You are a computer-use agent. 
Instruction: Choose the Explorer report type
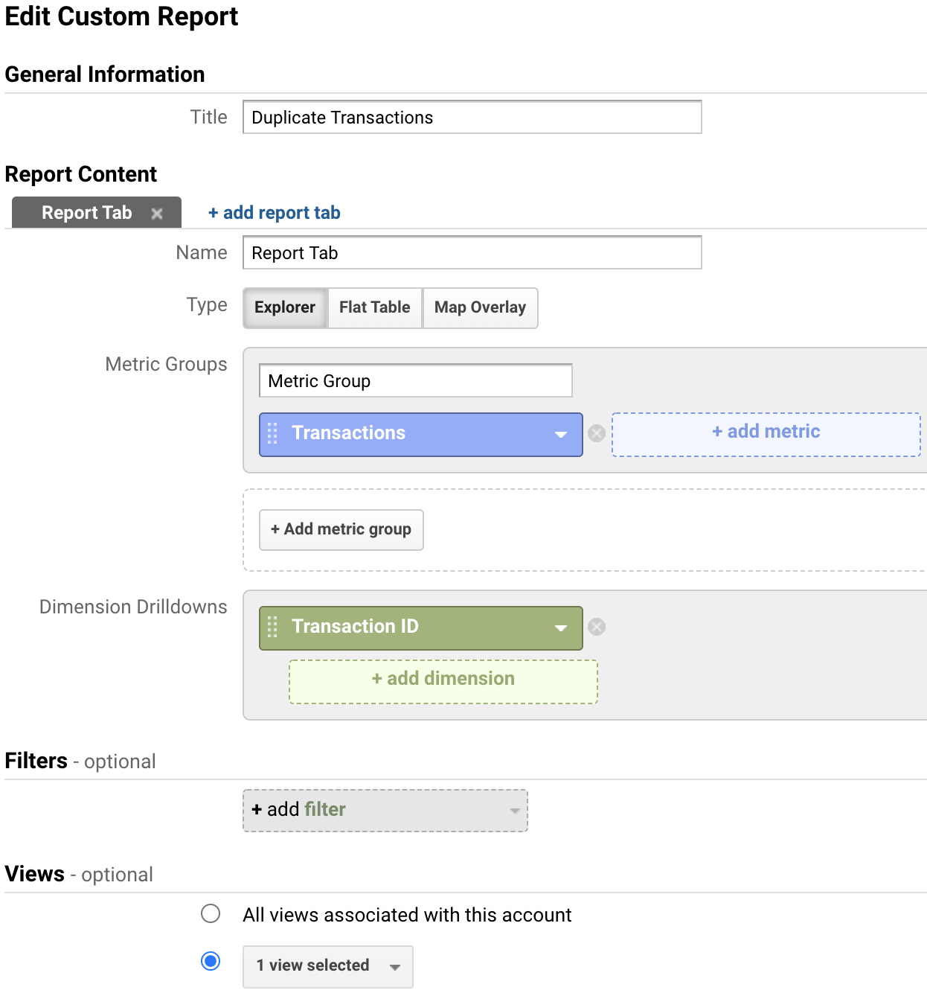tap(285, 307)
